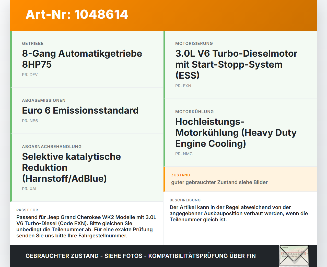Click the MOTORKÜHLUNG section label
Viewport: 327px width, 267px height.
click(x=194, y=112)
